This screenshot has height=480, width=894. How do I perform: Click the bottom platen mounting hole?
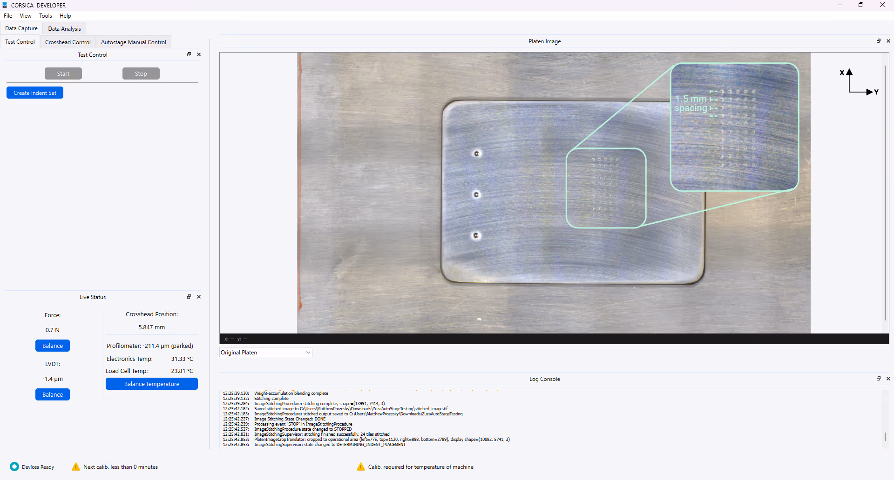point(476,235)
